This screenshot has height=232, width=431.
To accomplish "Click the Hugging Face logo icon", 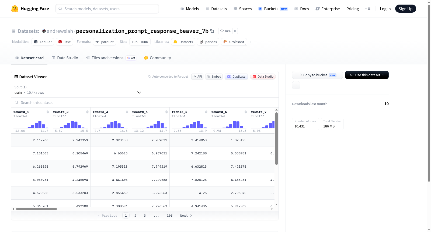I will click(15, 9).
